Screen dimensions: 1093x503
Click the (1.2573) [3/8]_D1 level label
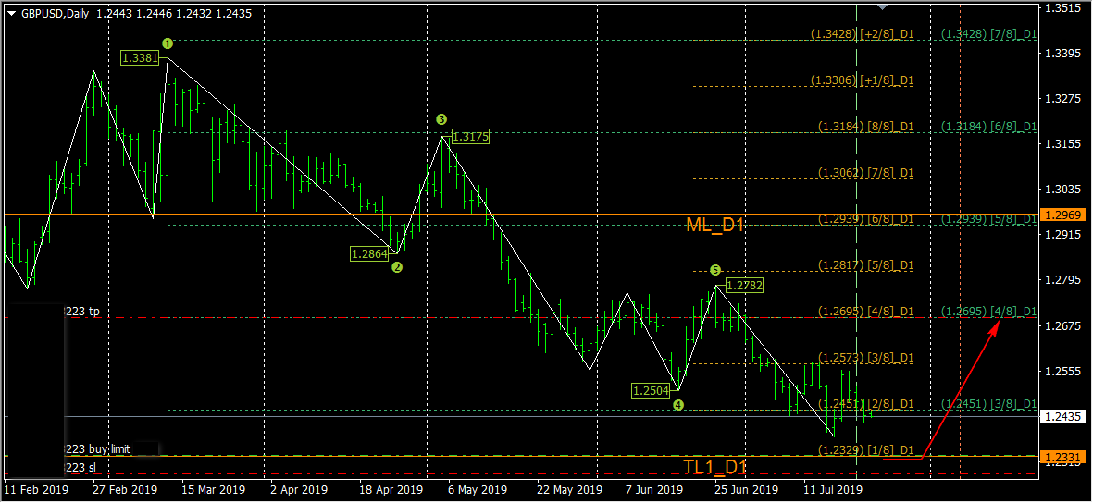click(865, 358)
